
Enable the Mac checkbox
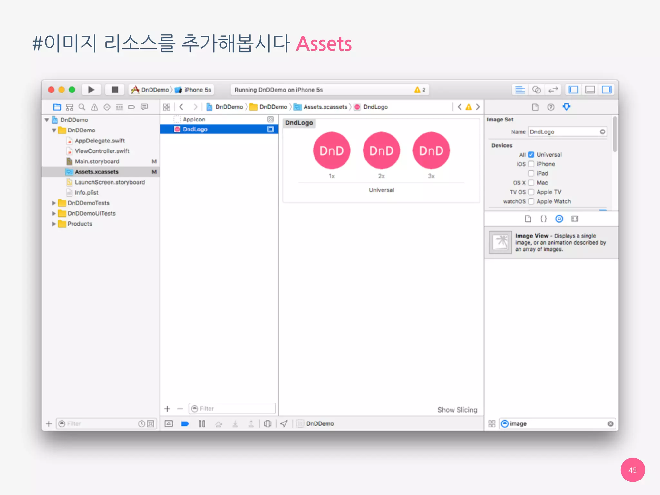point(531,183)
